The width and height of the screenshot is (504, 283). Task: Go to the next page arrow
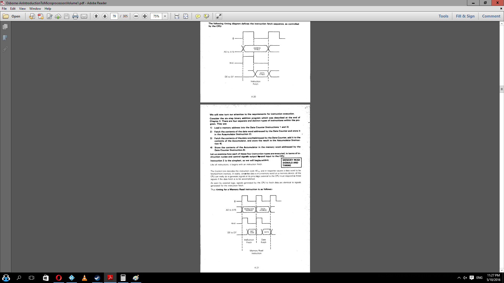point(105,16)
